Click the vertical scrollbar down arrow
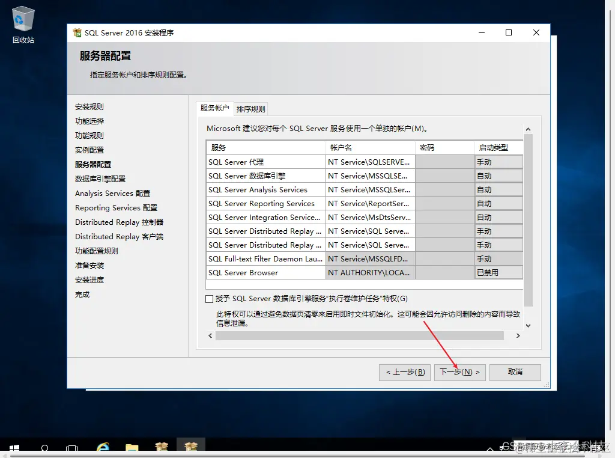 coord(529,325)
